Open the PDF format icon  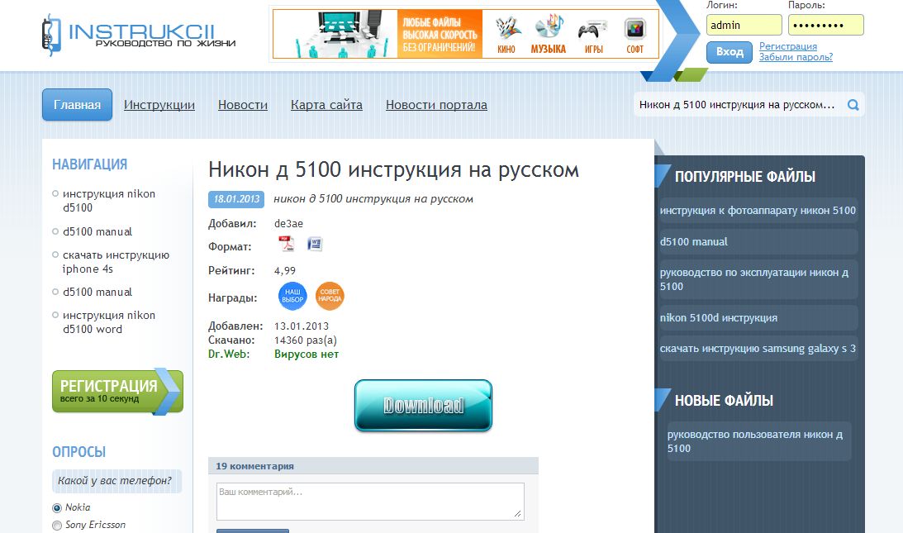point(286,245)
